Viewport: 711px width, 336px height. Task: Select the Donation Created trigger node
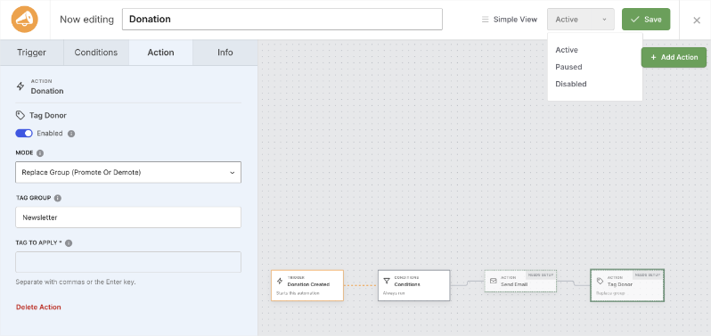tap(307, 285)
